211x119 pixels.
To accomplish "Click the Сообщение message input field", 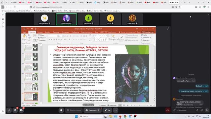I will (186, 110).
